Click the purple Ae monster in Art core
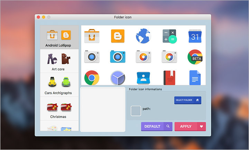 pos(52,59)
